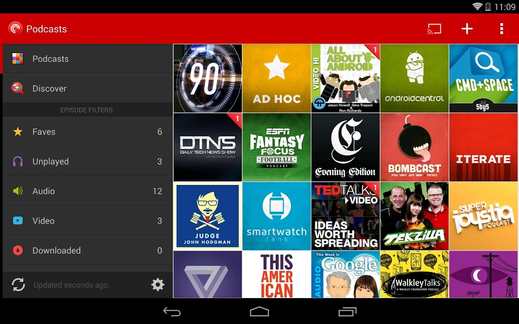Viewport: 519px width, 324px height.
Task: Open the Iterate podcast tile
Action: point(484,147)
